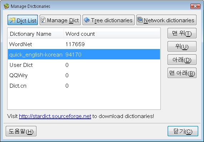This screenshot has width=204, height=142.
Task: Select the QQWry dictionary row
Action: (x=84, y=75)
